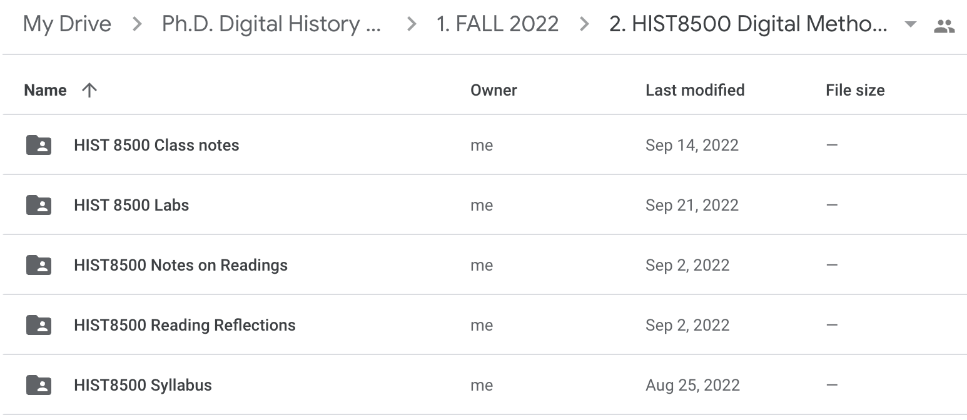967x420 pixels.
Task: Open the 1. FALL 2022 breadcrumb folder
Action: 497,24
